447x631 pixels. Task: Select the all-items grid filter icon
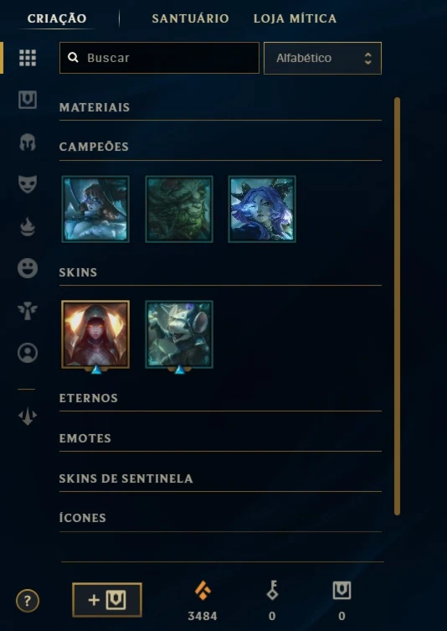point(28,58)
